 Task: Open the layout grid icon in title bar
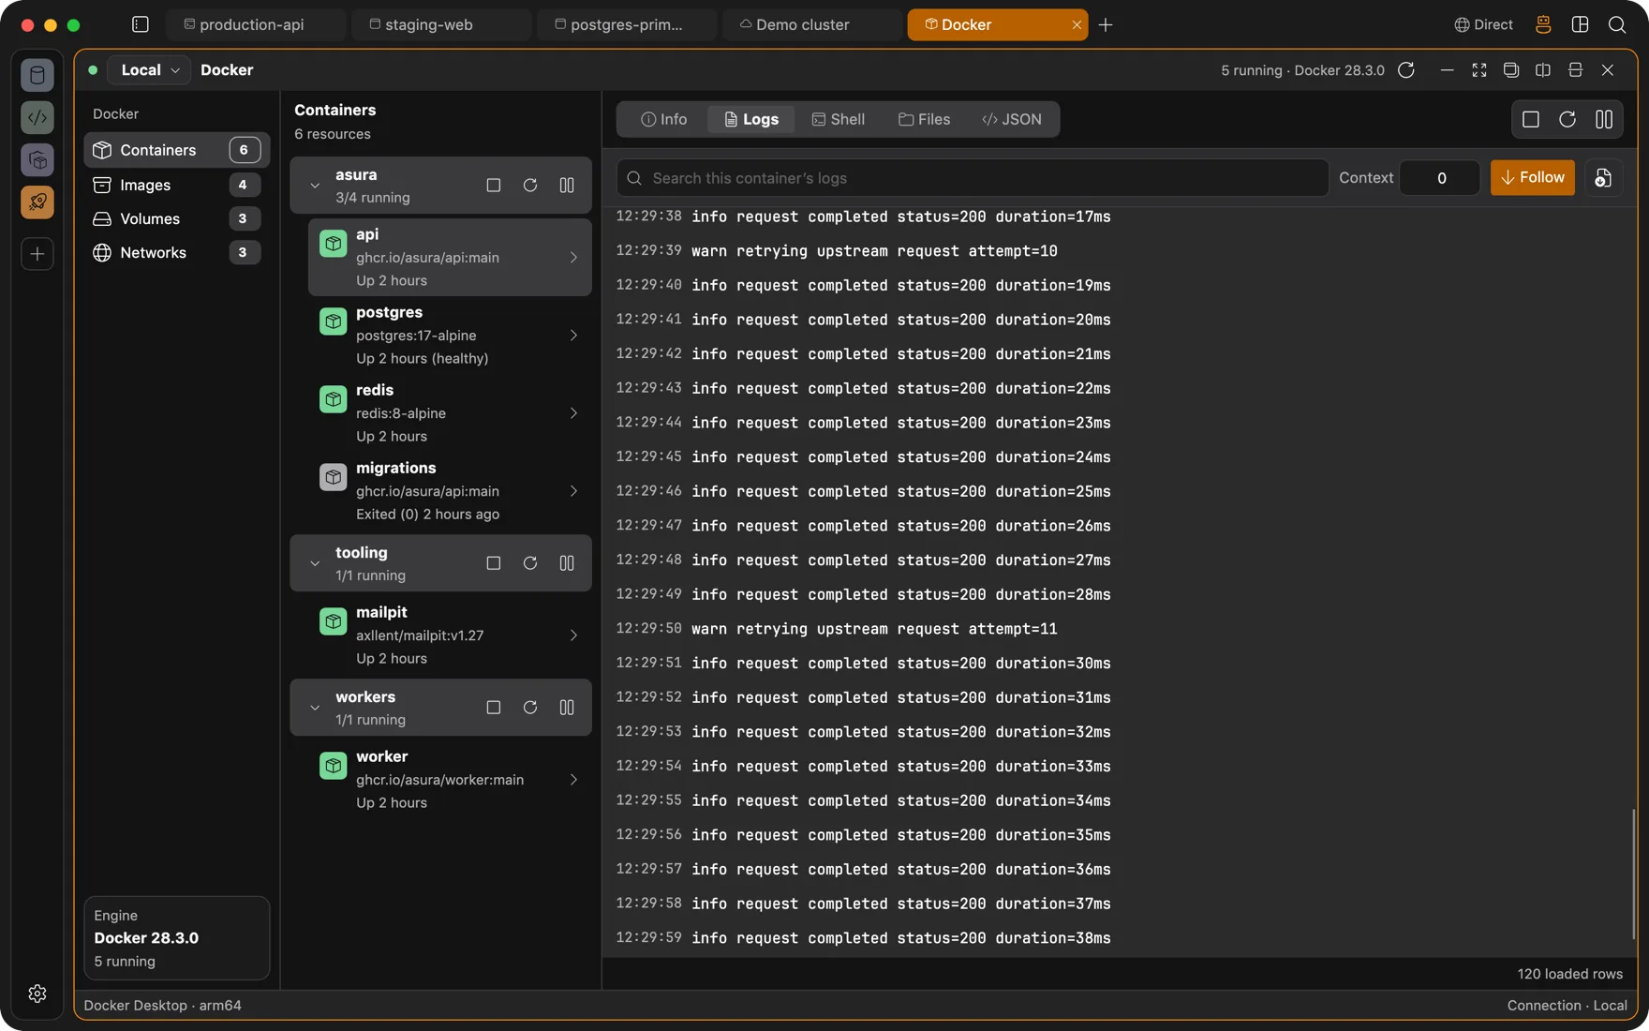[x=1581, y=24]
